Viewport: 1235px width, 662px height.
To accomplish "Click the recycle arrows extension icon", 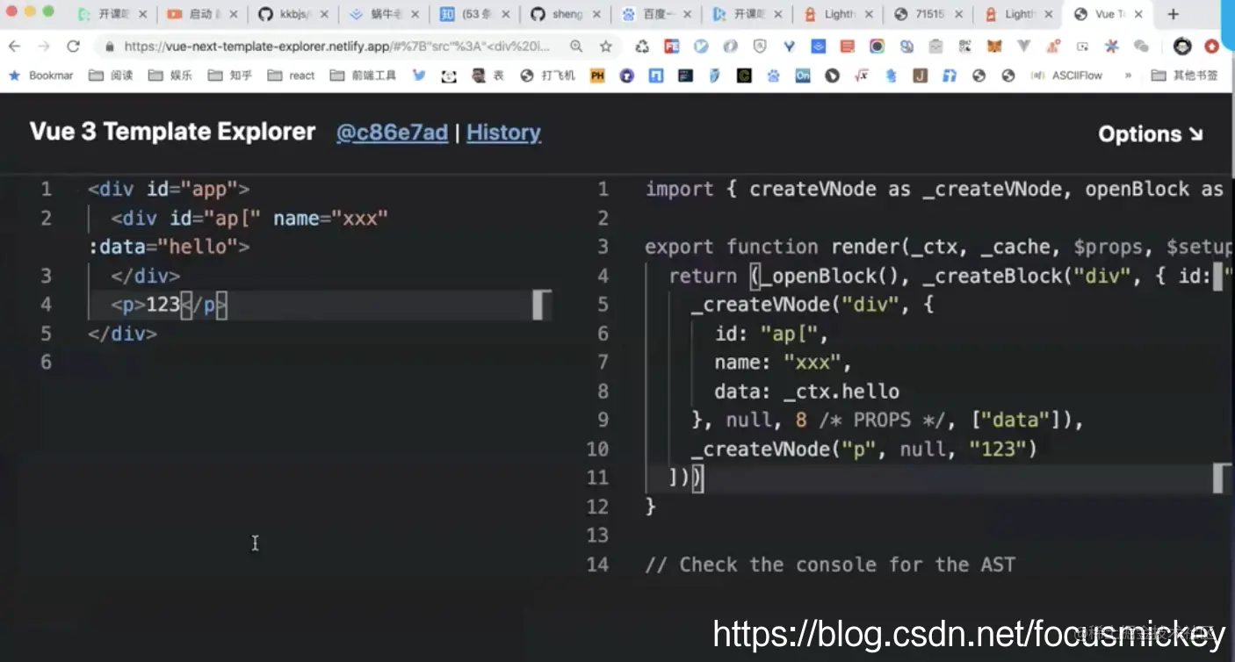I will tap(642, 47).
